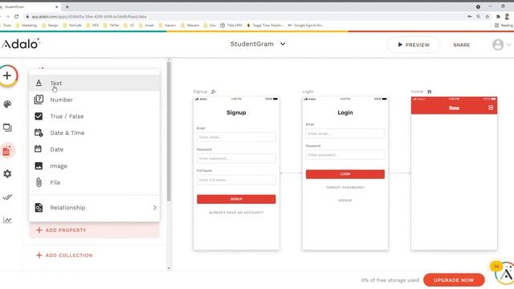The width and height of the screenshot is (514, 289).
Task: Open the Settings gear in sidebar
Action: coord(7,173)
